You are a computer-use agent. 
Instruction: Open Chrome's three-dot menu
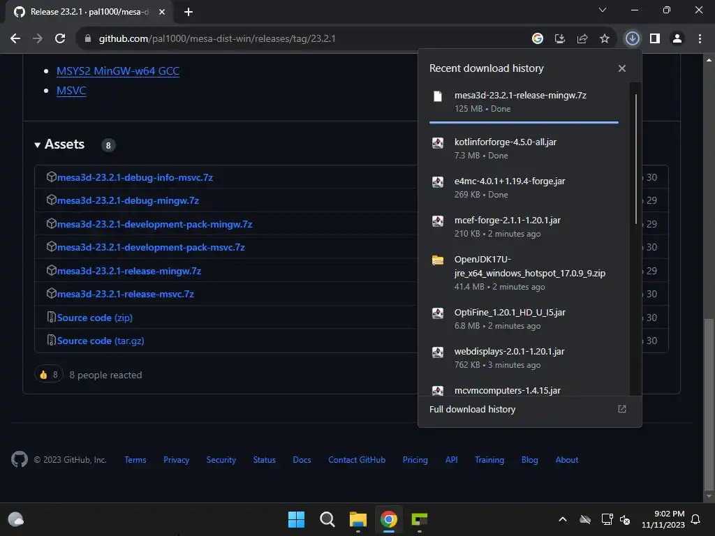700,39
